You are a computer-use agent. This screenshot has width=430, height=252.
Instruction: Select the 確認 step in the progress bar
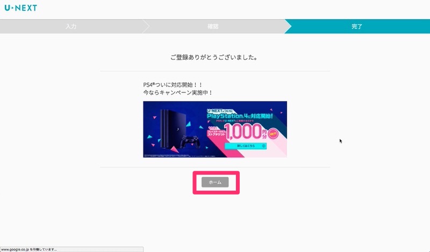pyautogui.click(x=213, y=26)
